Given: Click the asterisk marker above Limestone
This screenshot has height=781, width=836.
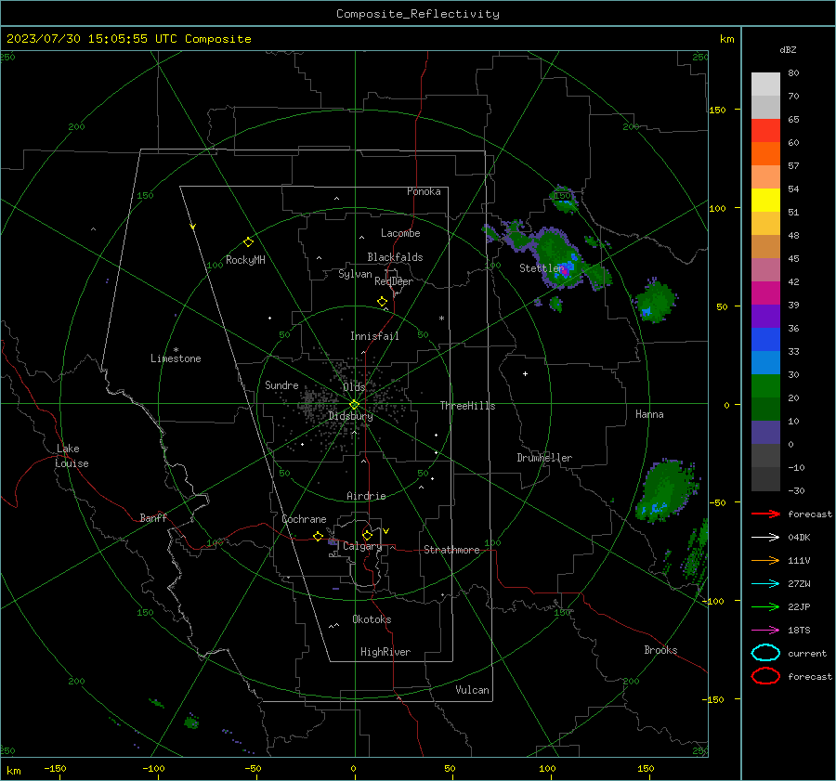Looking at the screenshot, I should (176, 350).
